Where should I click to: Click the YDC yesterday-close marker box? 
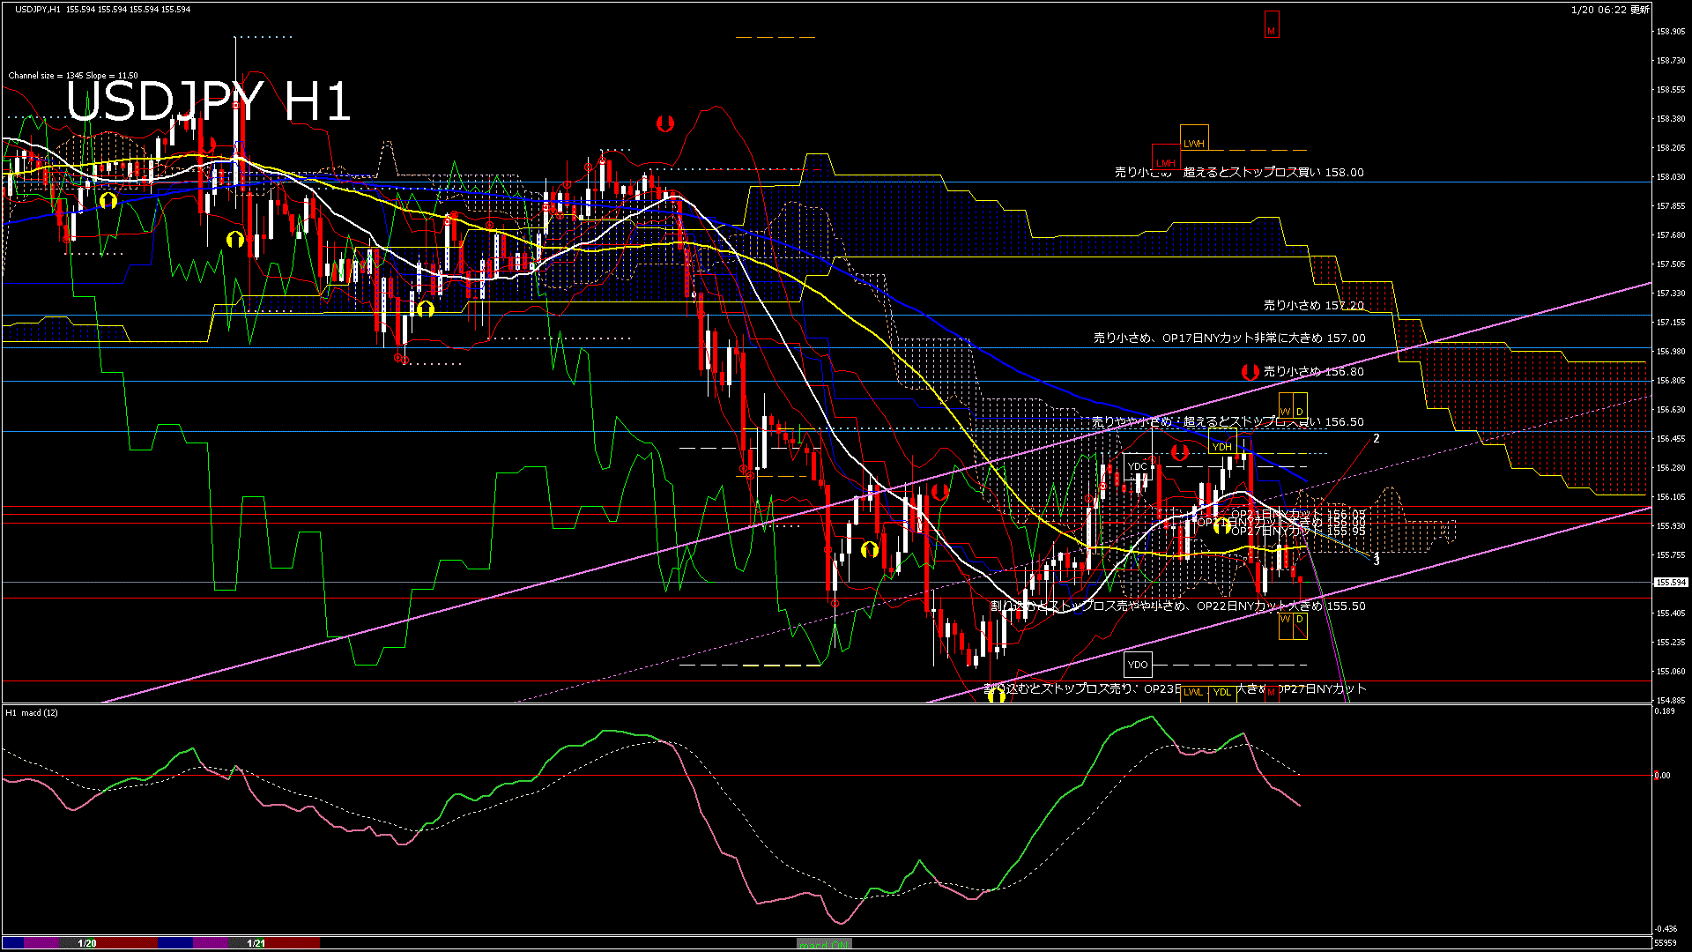click(x=1138, y=466)
